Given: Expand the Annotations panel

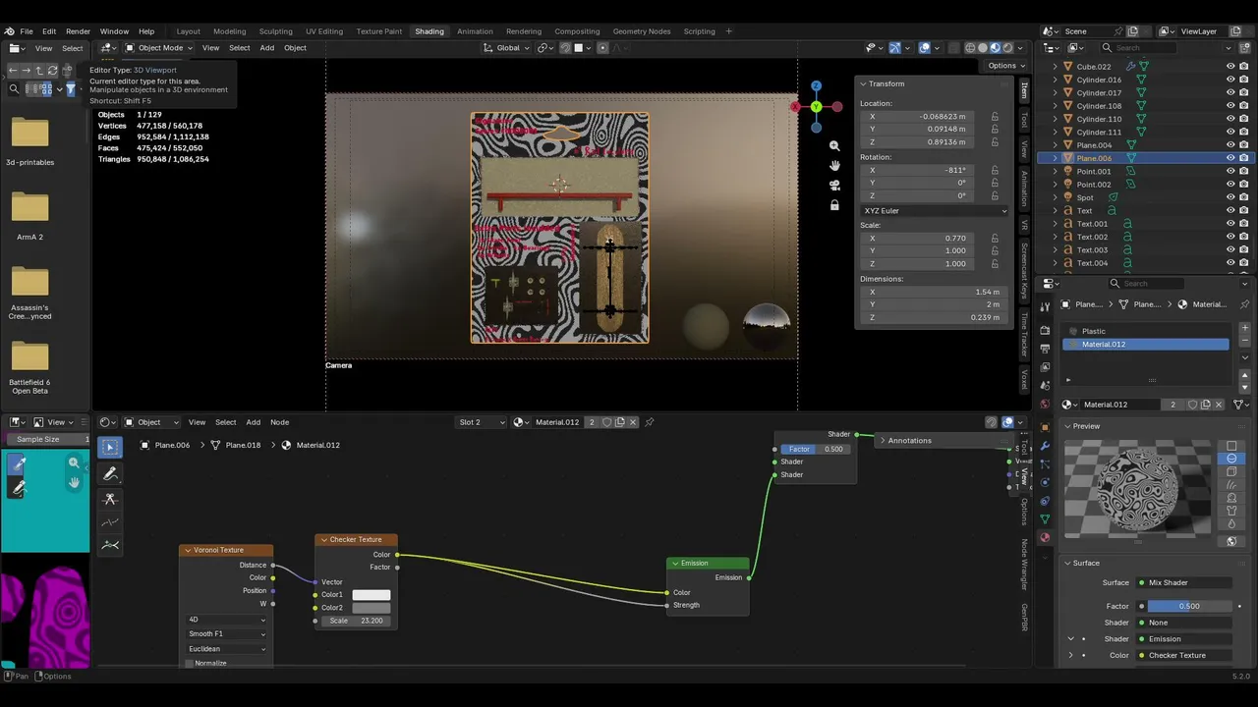Looking at the screenshot, I should (x=883, y=440).
